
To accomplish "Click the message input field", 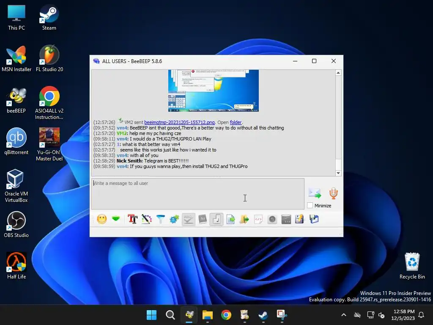I will click(198, 194).
